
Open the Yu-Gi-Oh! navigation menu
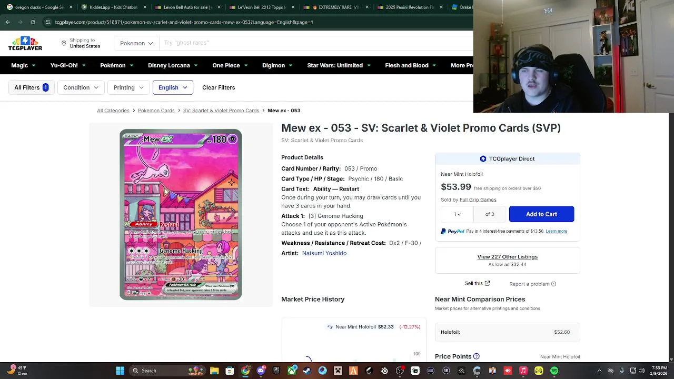coord(67,65)
